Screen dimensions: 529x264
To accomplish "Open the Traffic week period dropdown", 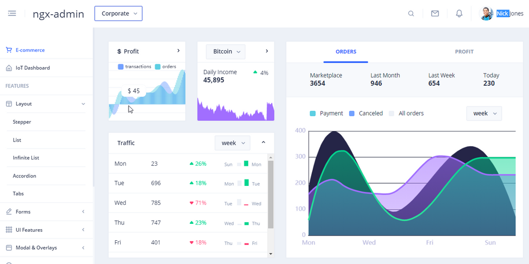I will (x=232, y=143).
